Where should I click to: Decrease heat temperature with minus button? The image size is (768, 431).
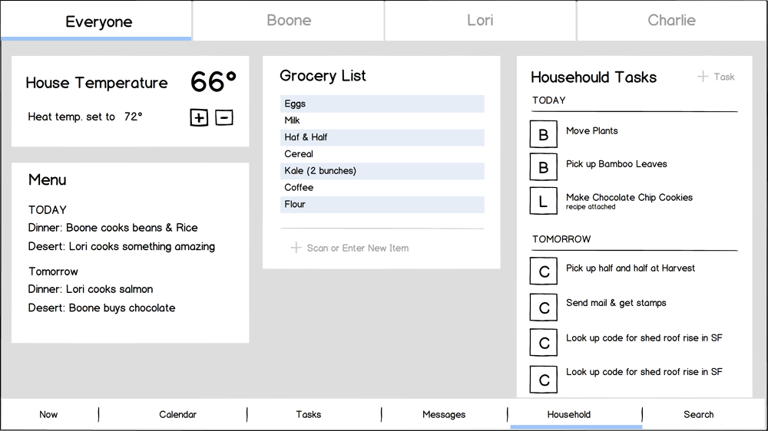coord(224,117)
